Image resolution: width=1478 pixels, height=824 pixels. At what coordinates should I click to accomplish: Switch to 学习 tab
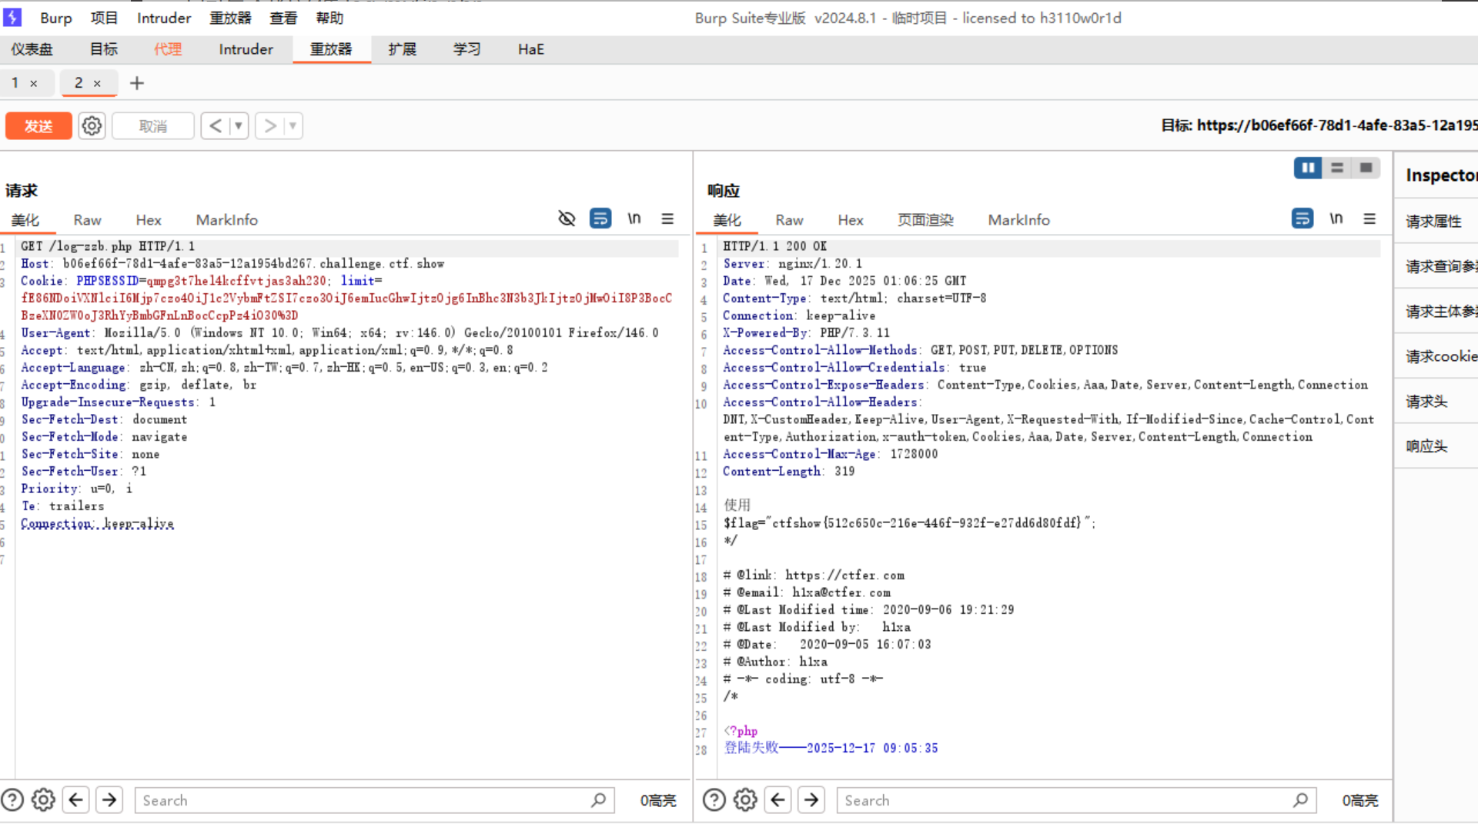[x=466, y=49]
